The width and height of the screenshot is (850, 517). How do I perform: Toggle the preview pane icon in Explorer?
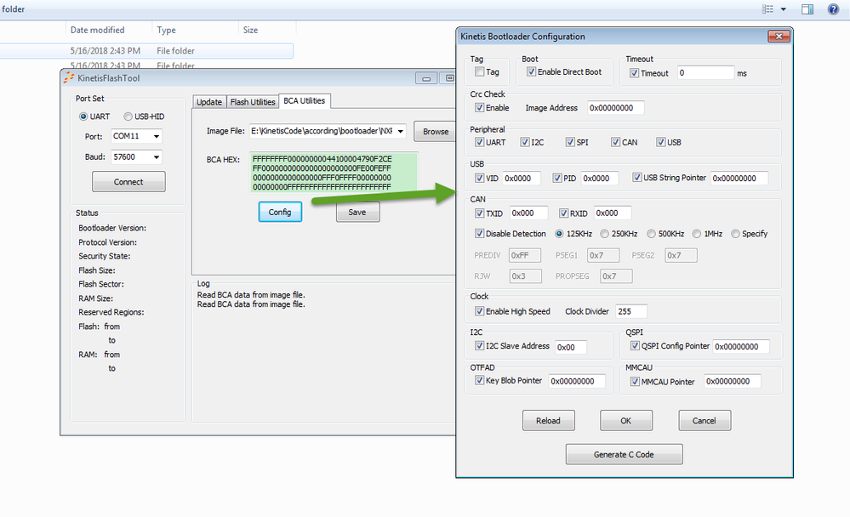click(x=807, y=9)
